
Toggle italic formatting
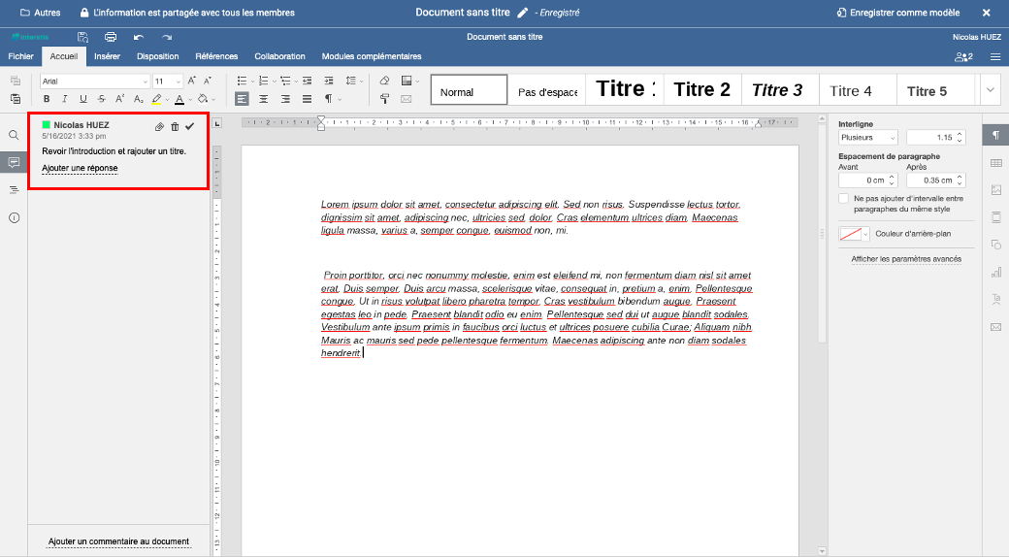[x=64, y=99]
